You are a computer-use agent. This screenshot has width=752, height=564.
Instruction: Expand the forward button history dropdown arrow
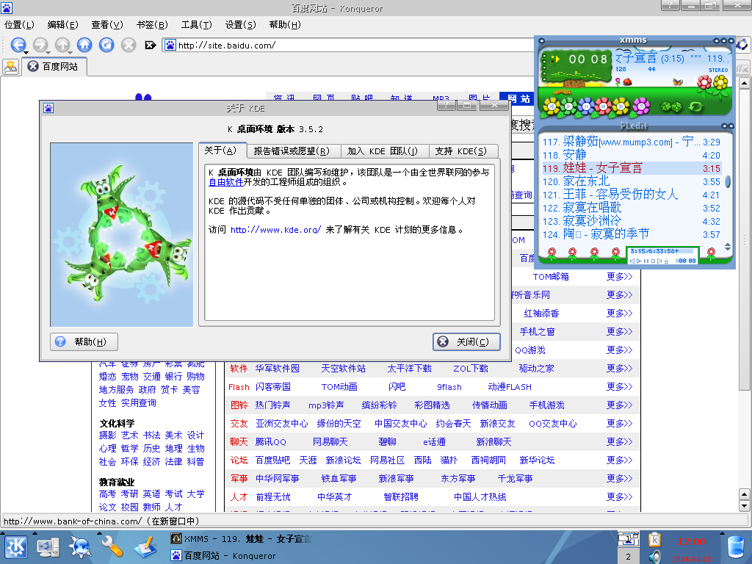48,52
